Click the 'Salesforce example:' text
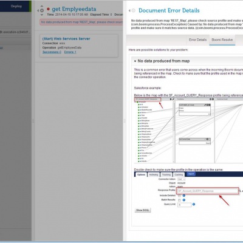243x243 pixels. [x=148, y=88]
